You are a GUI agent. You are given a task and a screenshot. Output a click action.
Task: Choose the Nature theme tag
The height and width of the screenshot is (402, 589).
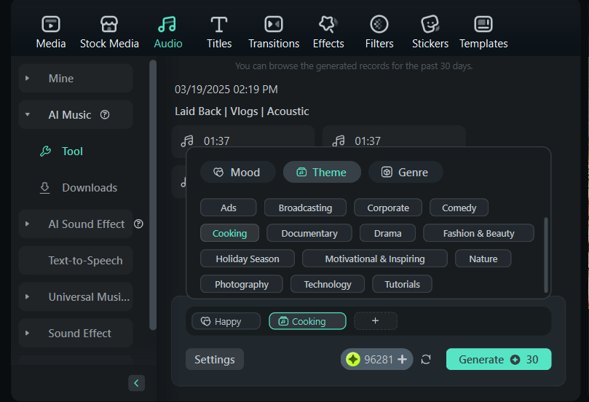[x=483, y=259]
